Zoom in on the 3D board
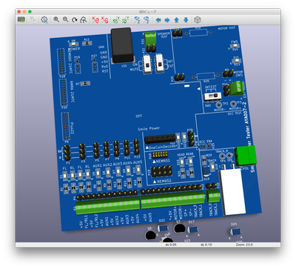The height and width of the screenshot is (269, 296). pos(56,20)
